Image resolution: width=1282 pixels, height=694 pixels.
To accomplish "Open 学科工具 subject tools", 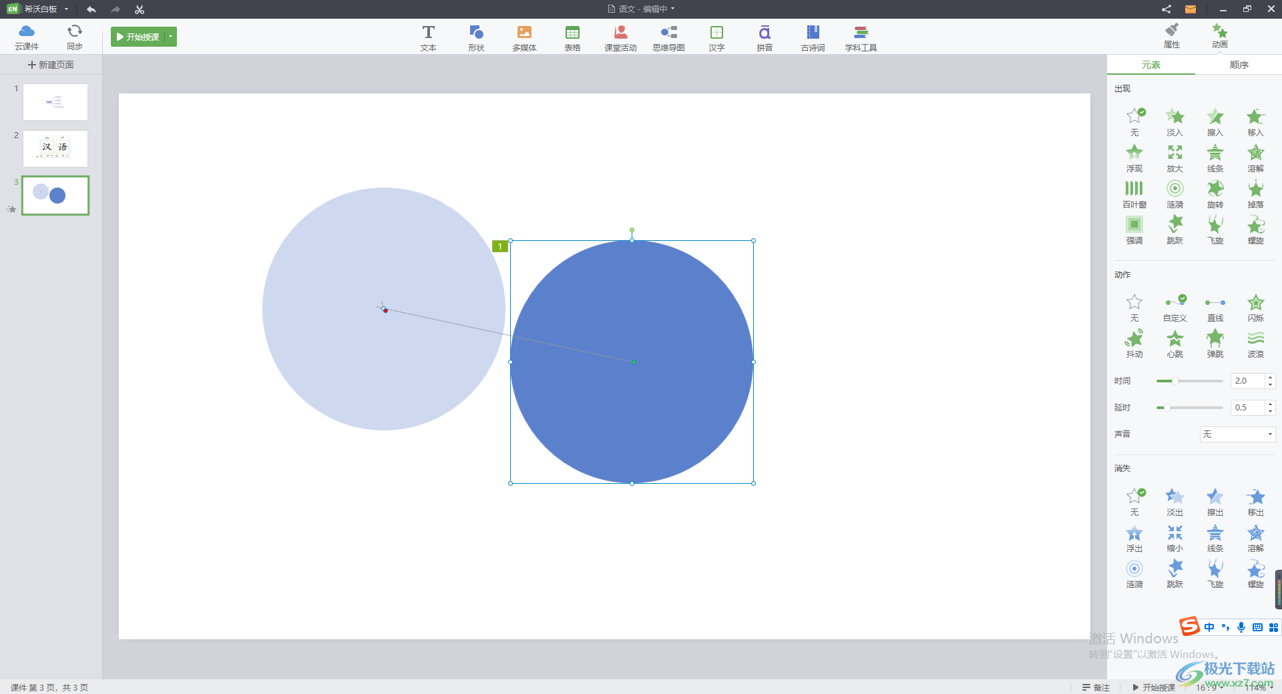I will coord(861,38).
